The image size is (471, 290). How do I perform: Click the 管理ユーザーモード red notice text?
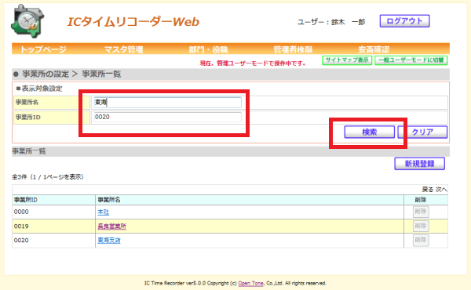pyautogui.click(x=253, y=63)
